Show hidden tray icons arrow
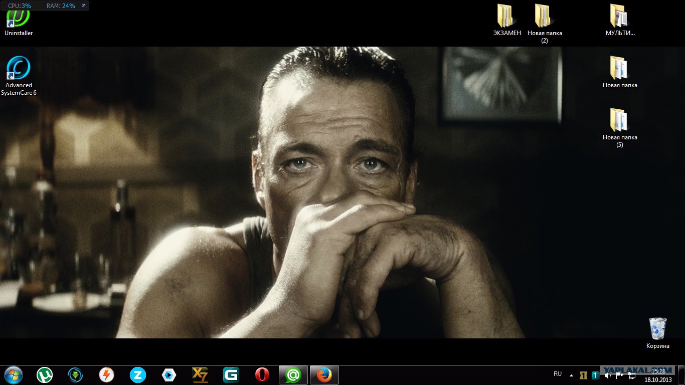685x385 pixels. point(571,375)
